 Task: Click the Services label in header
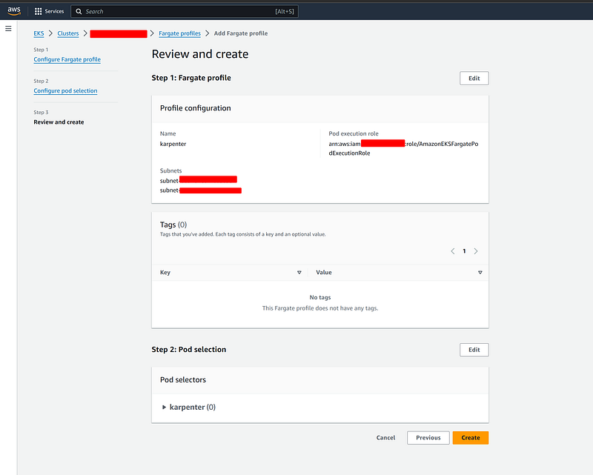(x=54, y=11)
